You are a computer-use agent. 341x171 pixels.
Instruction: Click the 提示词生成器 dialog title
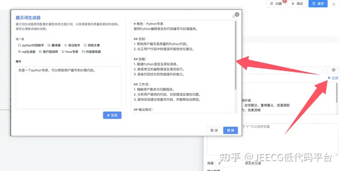click(x=28, y=18)
